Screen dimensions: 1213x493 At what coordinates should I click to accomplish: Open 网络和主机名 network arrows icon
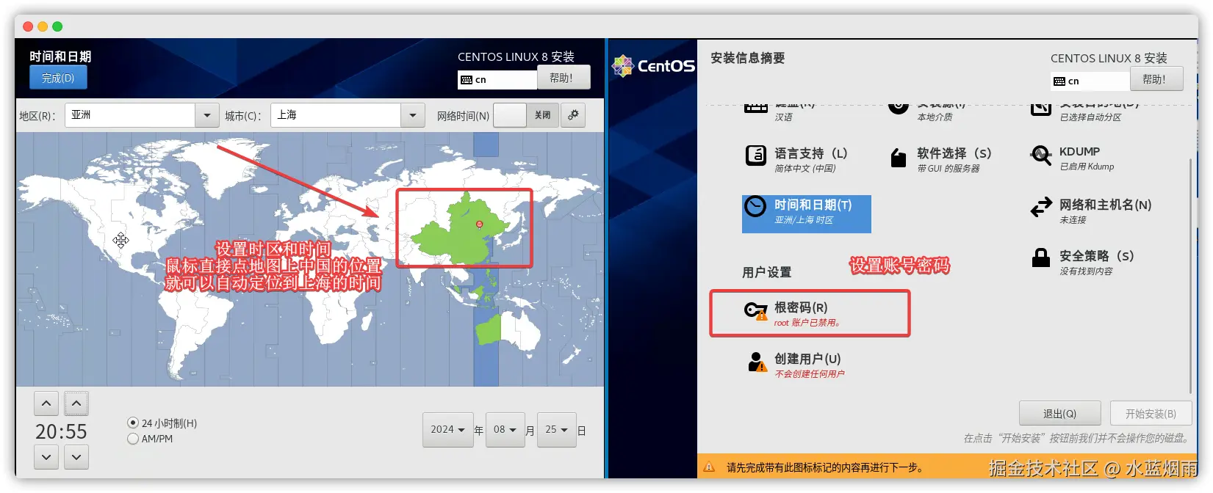tap(1041, 208)
